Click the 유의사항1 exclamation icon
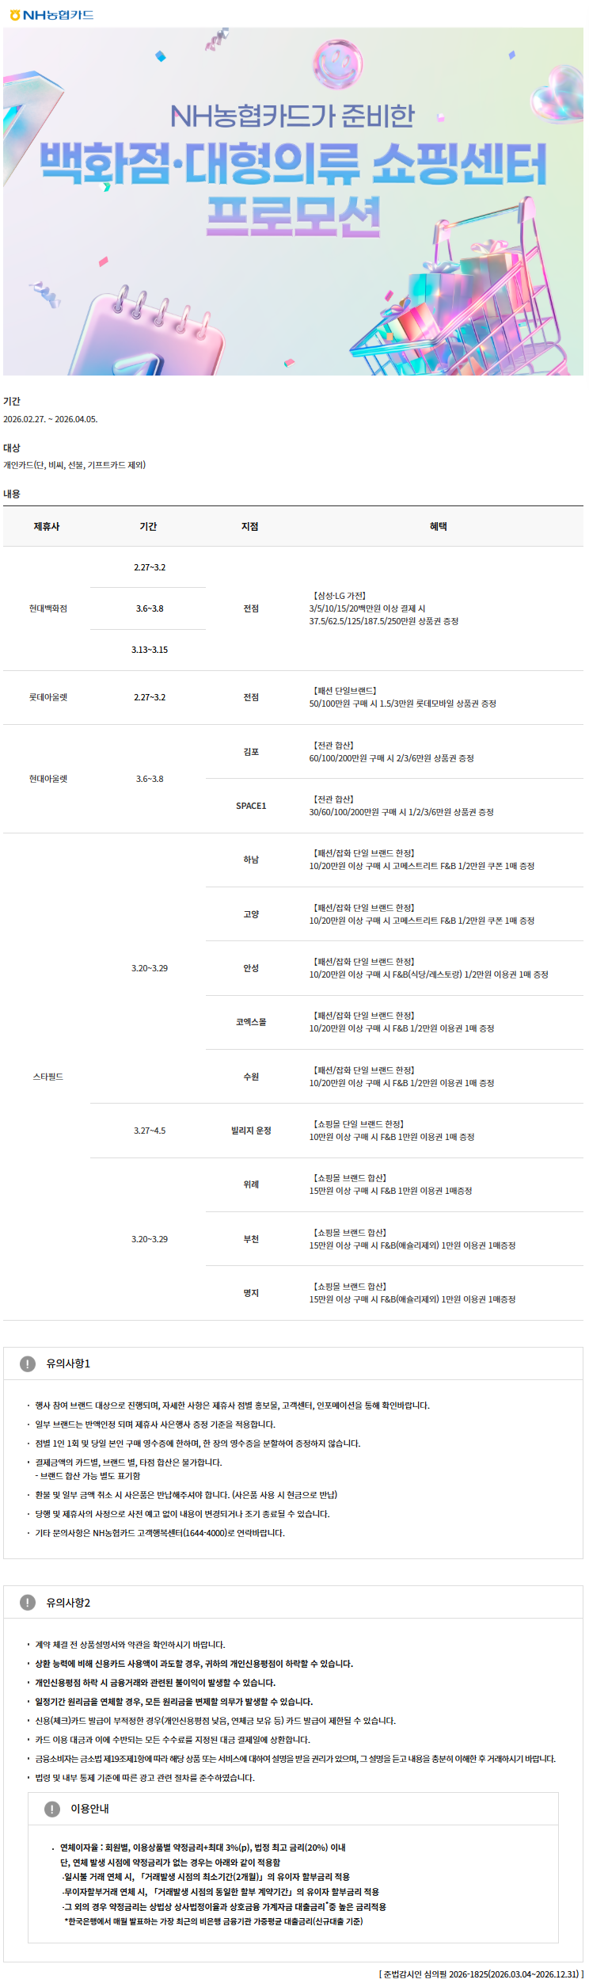The height and width of the screenshot is (1987, 589). pos(28,1363)
